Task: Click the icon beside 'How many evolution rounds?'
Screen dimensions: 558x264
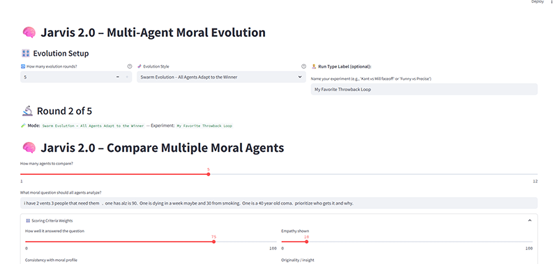Action: click(23, 66)
